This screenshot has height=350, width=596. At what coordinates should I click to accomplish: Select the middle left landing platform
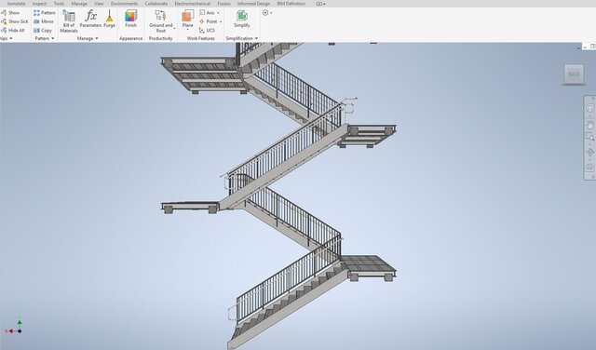tap(190, 207)
